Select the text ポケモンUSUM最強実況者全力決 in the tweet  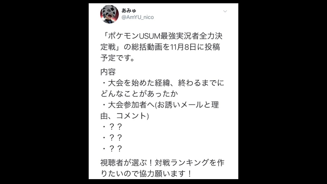click(164, 36)
